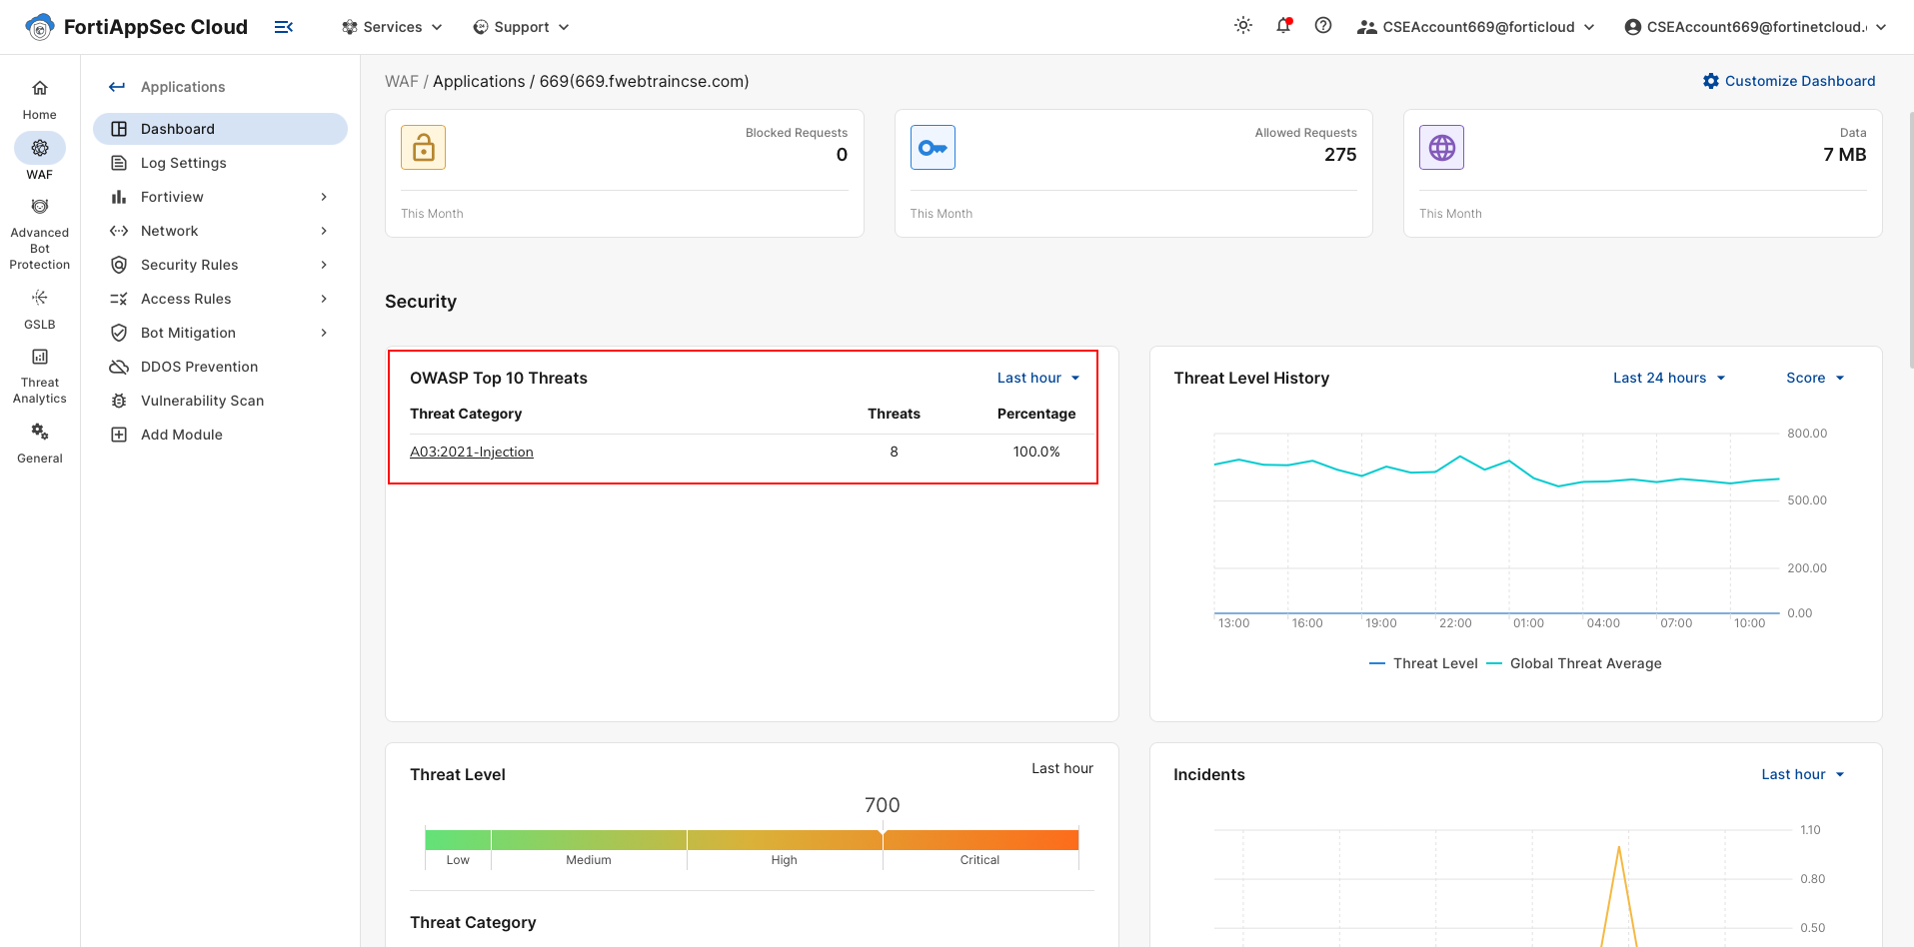Click the Fortiview bar chart icon

[x=119, y=197]
